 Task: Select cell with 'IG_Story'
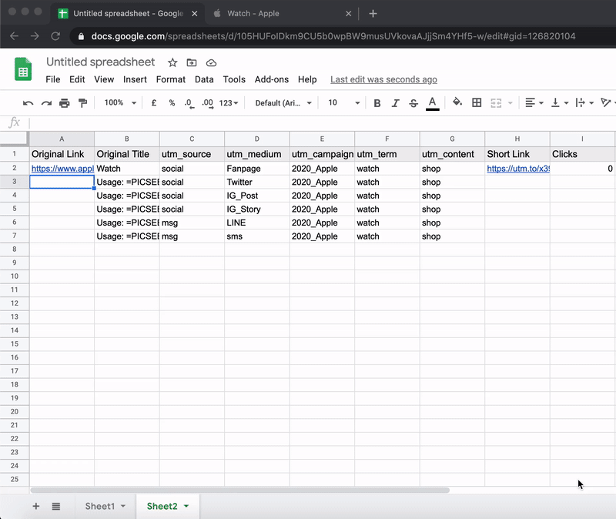pyautogui.click(x=257, y=209)
